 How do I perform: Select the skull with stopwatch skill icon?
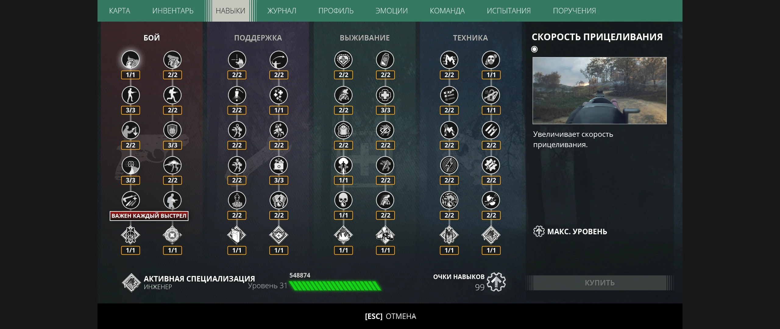[x=343, y=200]
